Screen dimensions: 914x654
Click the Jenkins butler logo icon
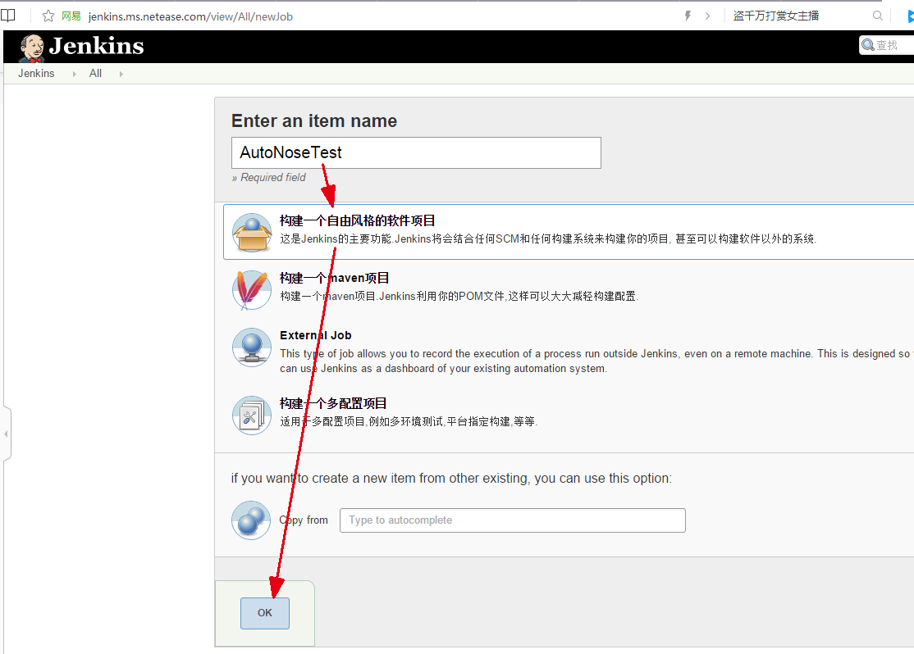(31, 48)
